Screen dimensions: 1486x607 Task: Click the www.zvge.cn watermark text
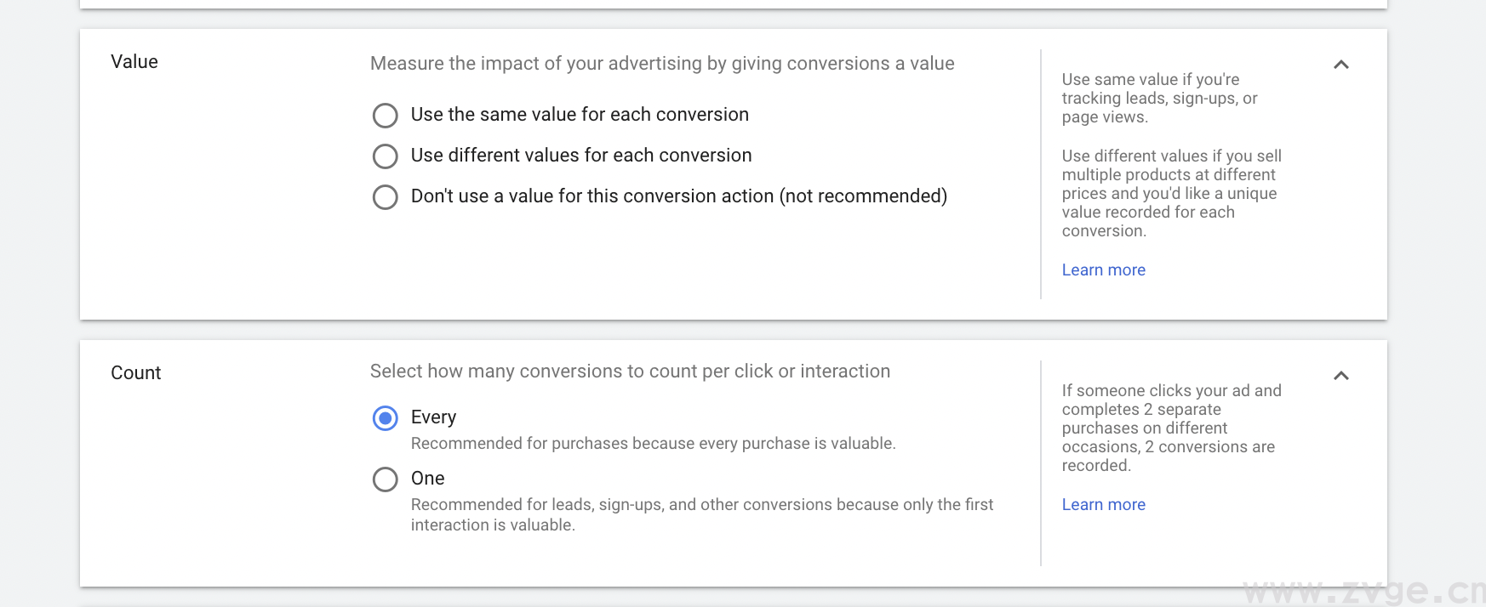1362,591
